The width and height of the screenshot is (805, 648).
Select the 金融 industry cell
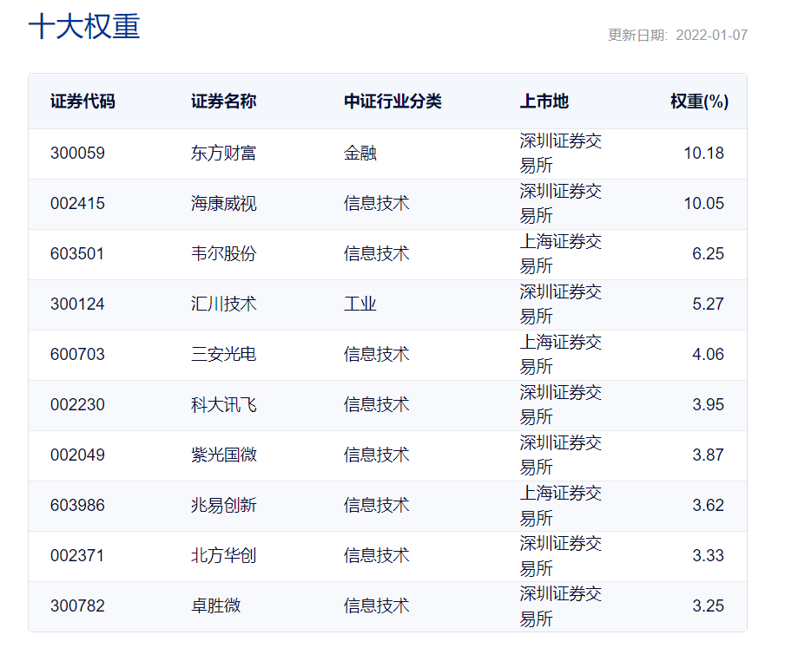(x=360, y=154)
